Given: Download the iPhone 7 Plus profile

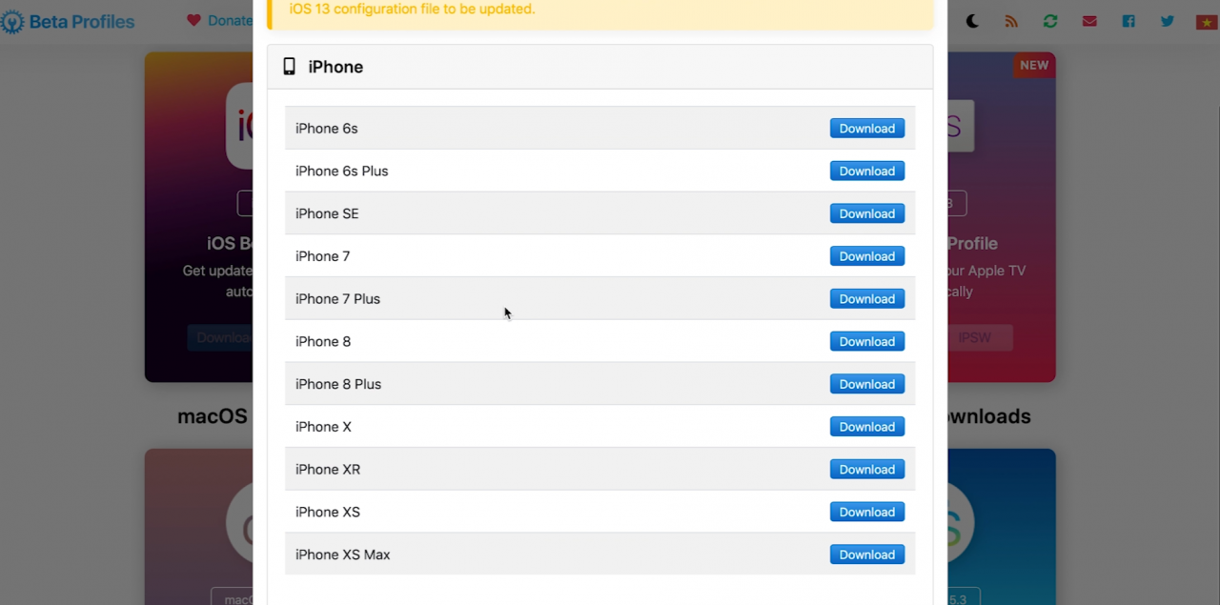Looking at the screenshot, I should pos(867,299).
